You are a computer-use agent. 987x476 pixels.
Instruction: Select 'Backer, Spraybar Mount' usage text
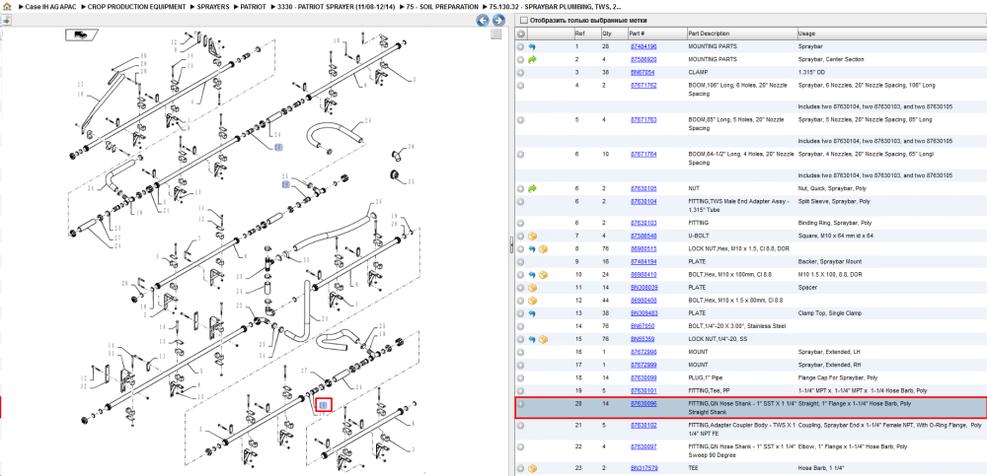point(830,261)
